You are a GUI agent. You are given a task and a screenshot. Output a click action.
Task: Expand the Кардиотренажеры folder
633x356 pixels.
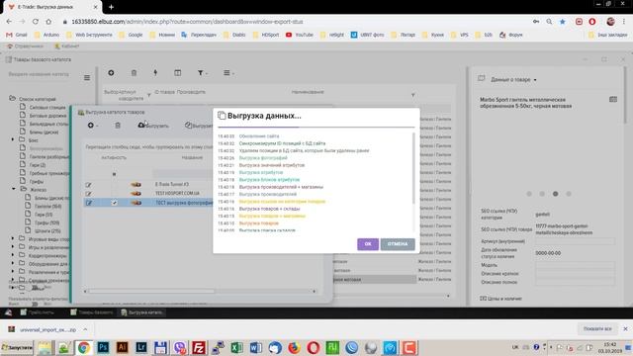(x=13, y=255)
